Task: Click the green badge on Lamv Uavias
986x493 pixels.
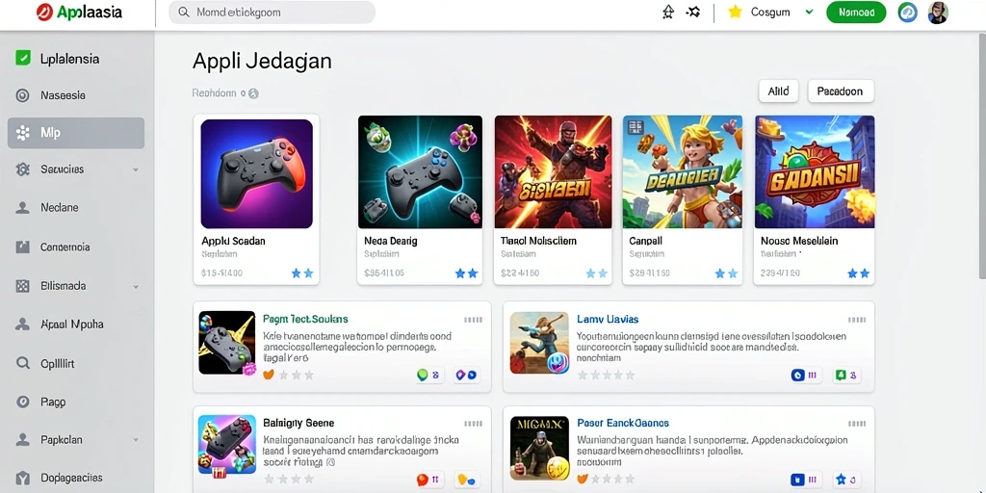Action: point(846,376)
